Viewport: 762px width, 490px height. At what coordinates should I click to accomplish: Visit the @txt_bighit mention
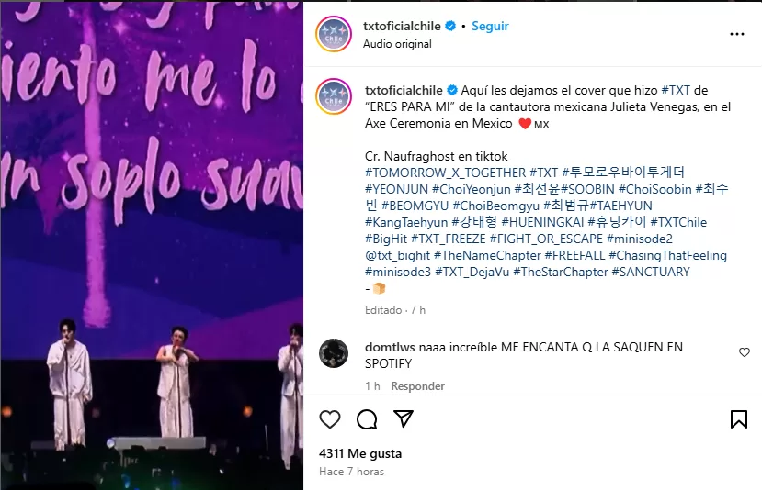click(397, 255)
